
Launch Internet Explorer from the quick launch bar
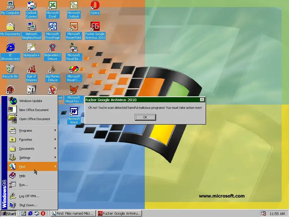(x=30, y=214)
